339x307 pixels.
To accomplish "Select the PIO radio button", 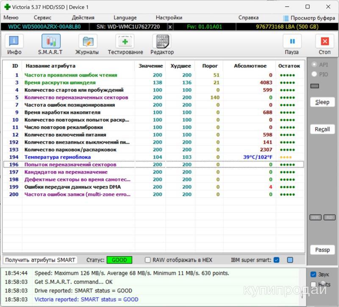I will [x=314, y=74].
